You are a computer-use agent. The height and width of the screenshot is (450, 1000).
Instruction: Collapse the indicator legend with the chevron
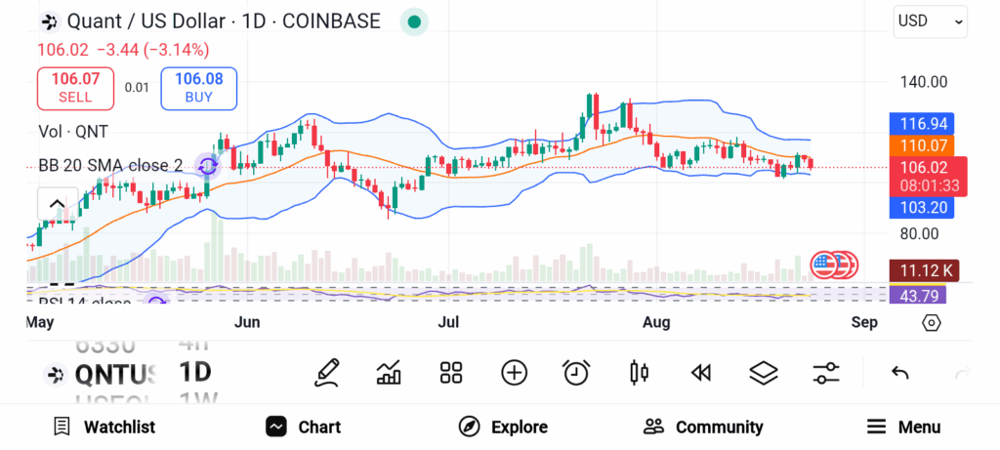[57, 204]
